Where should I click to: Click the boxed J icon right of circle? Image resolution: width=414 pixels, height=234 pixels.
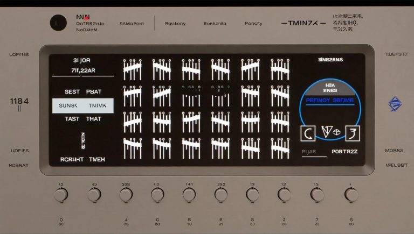[352, 133]
